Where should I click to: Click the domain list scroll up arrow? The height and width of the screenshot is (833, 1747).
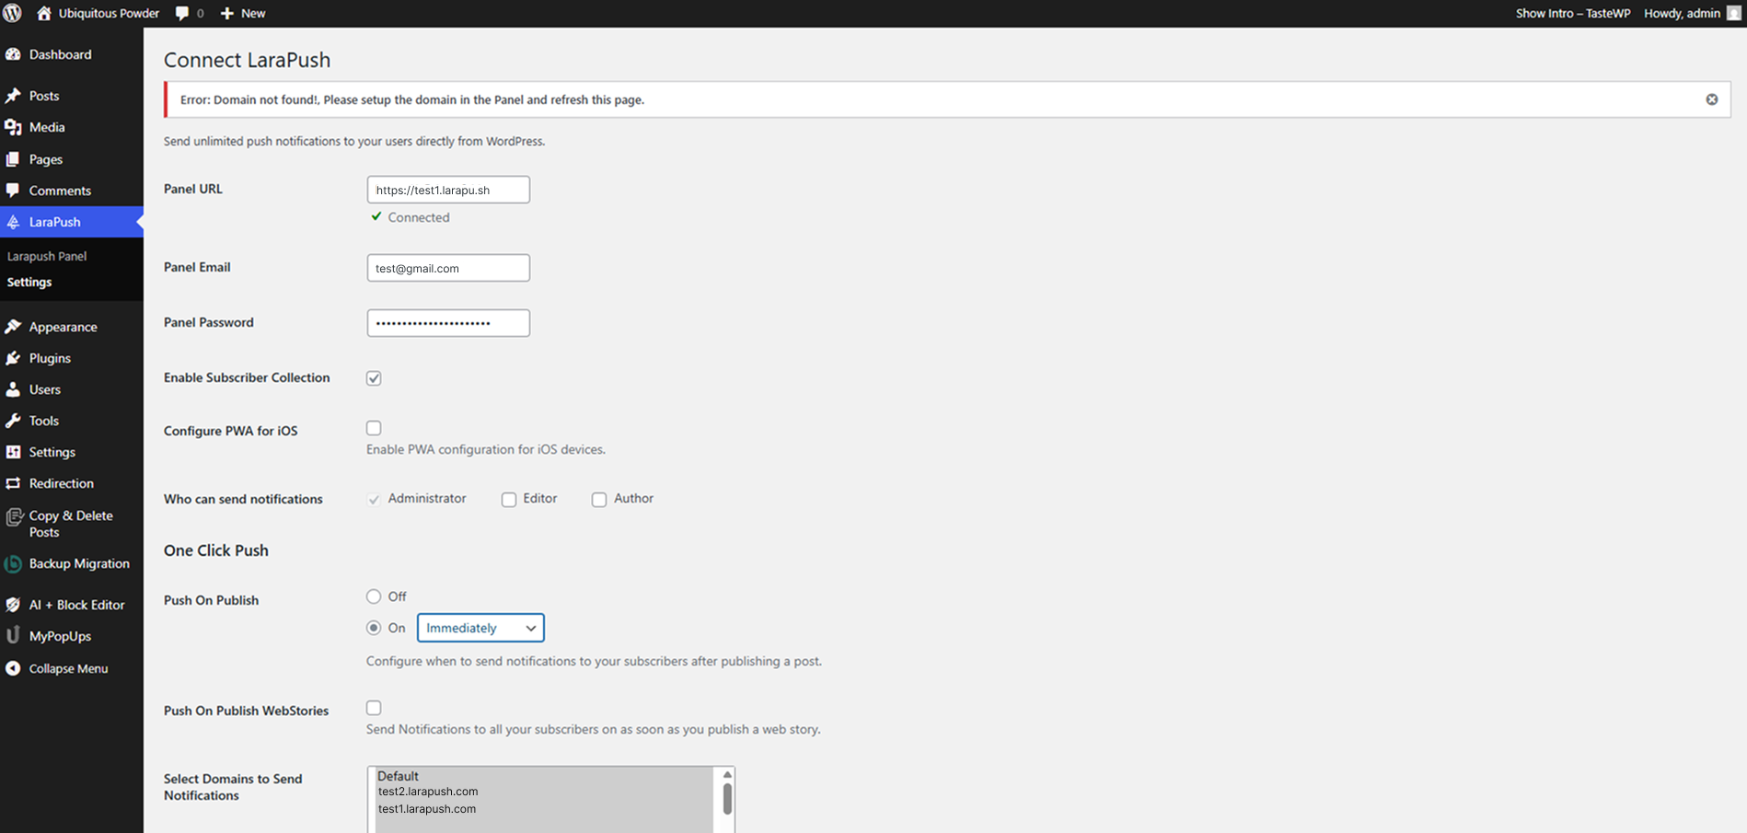point(727,775)
